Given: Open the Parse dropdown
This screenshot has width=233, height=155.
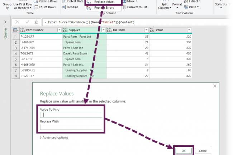Looking at the screenshot, I should 191,7.
